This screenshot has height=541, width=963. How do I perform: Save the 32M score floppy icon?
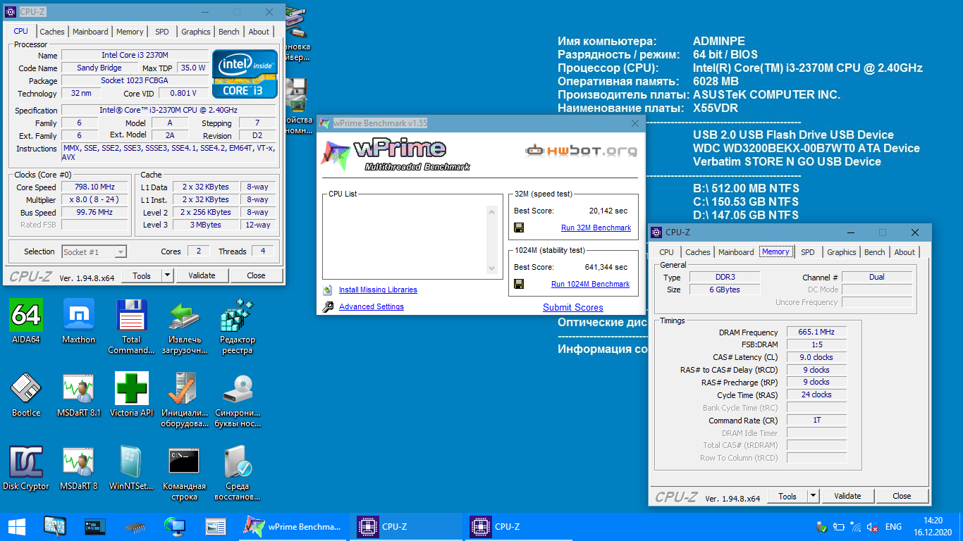pos(519,228)
